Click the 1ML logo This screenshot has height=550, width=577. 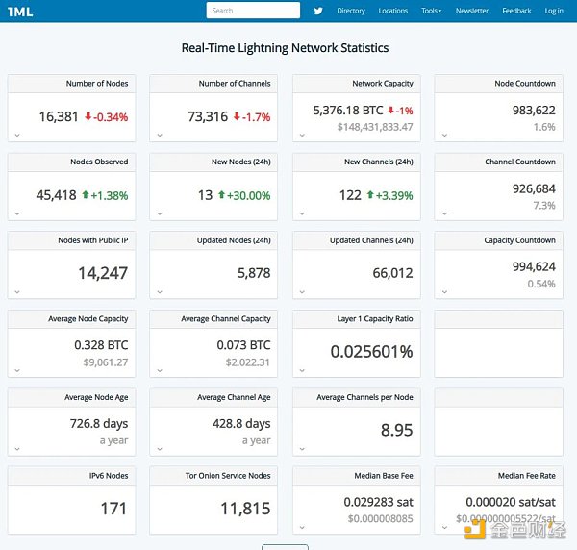[21, 11]
